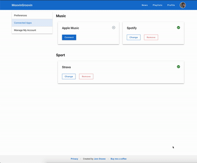This screenshot has height=163, width=197.
Task: Open the Playlists menu item
Action: coord(157,5)
